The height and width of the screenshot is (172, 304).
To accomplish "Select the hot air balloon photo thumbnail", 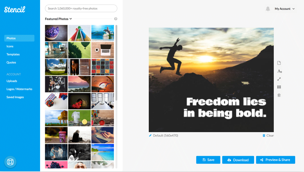I will (x=79, y=50).
